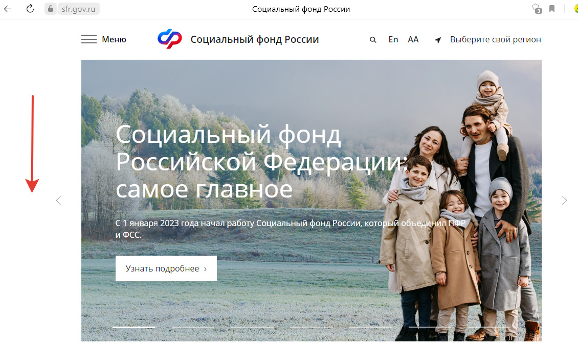578x347 pixels.
Task: Go back with the browser back arrow
Action: pos(8,9)
